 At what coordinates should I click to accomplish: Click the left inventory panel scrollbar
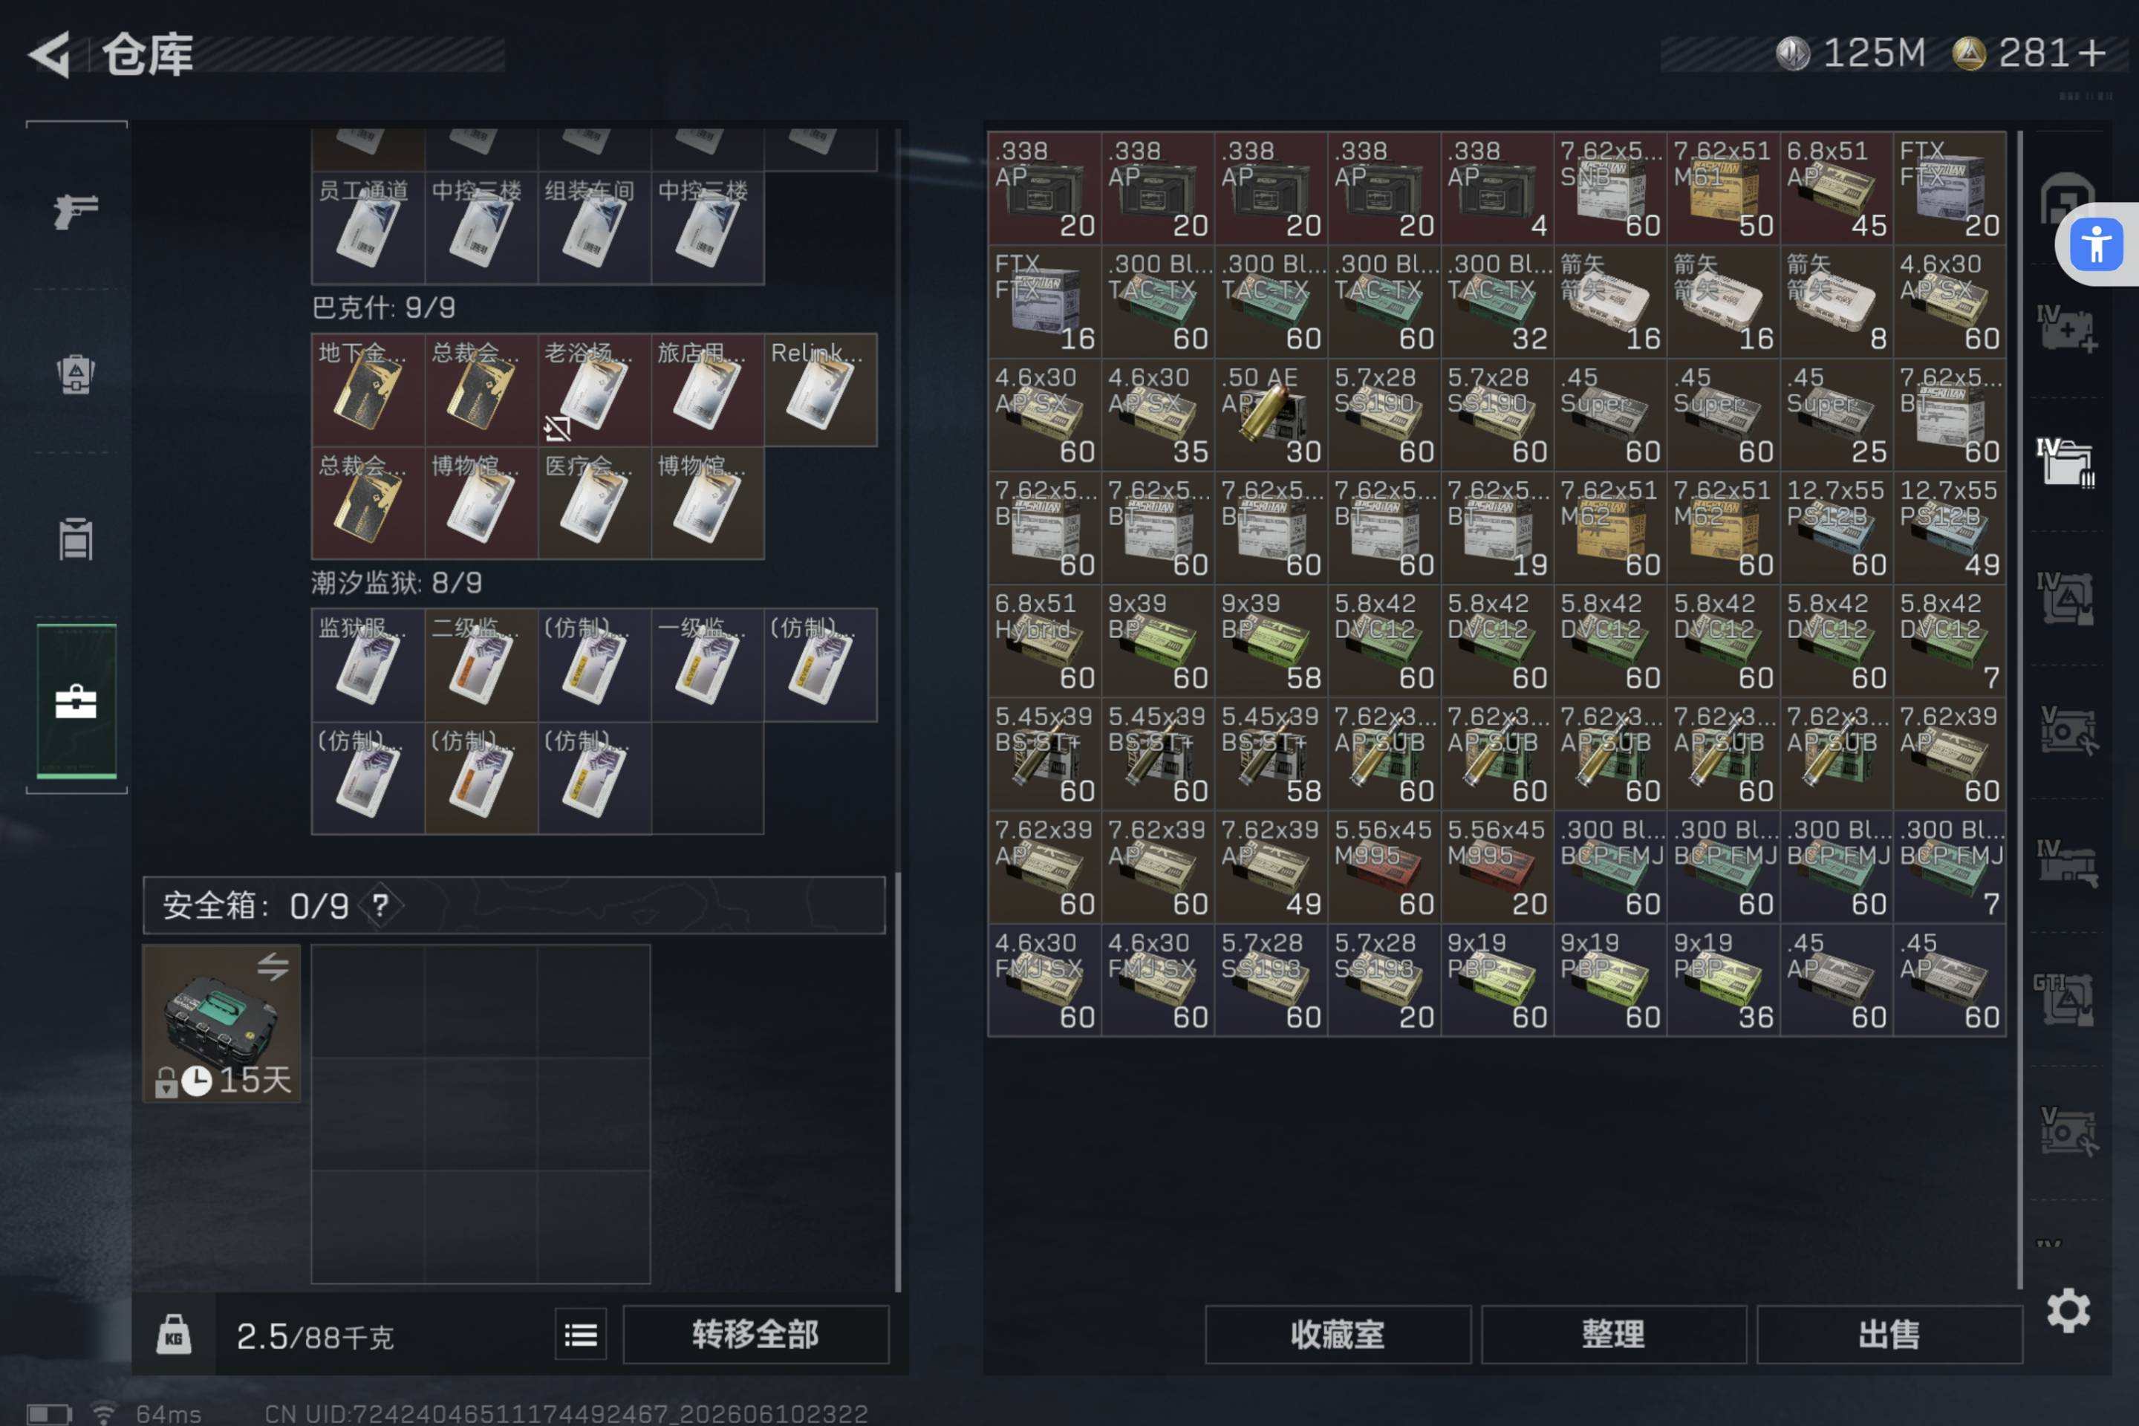pos(898,1082)
